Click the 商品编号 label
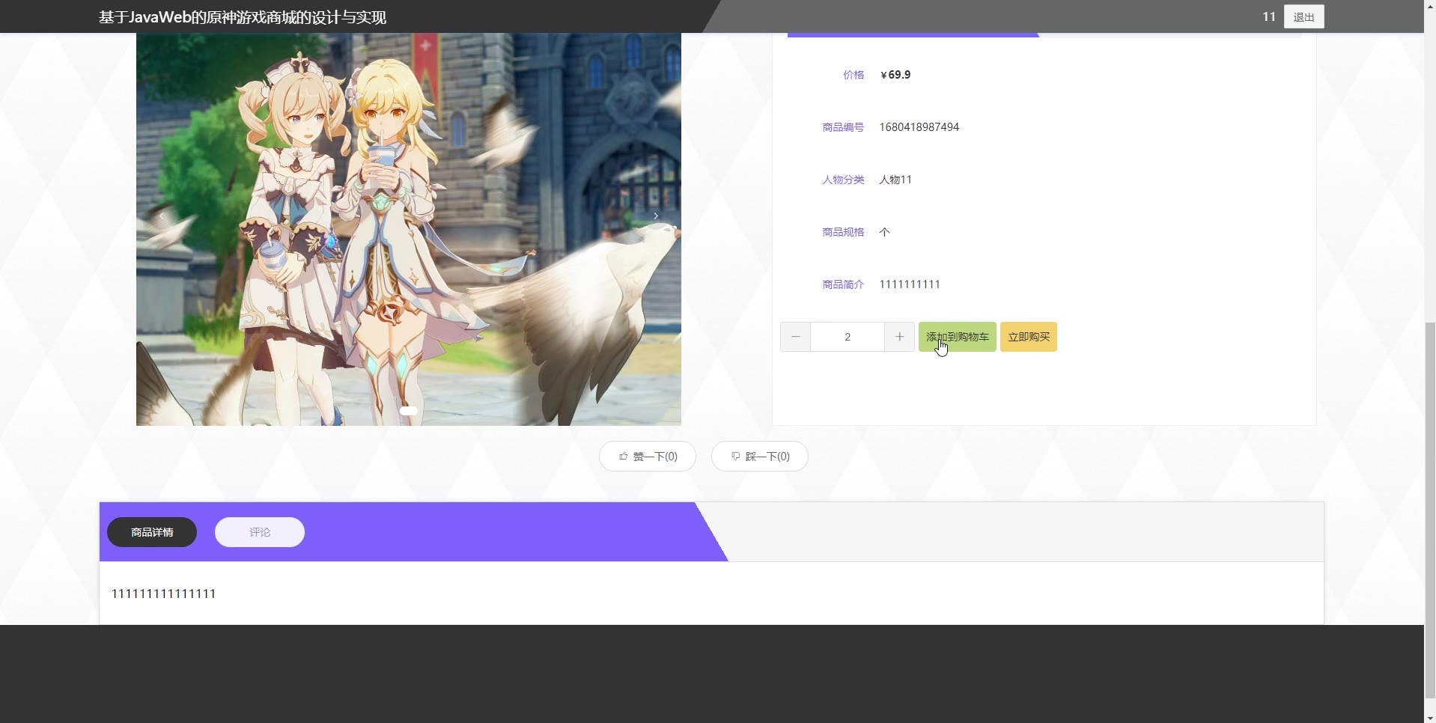Screen dimensions: 1436x723 [x=843, y=127]
